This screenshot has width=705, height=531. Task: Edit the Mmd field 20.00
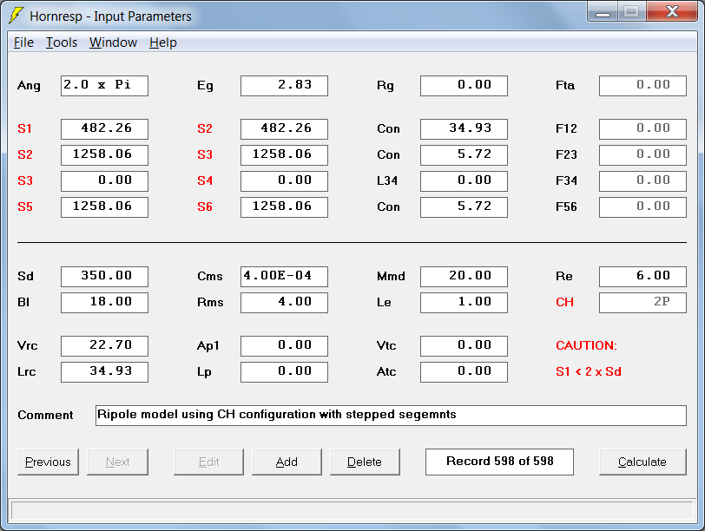coord(464,277)
